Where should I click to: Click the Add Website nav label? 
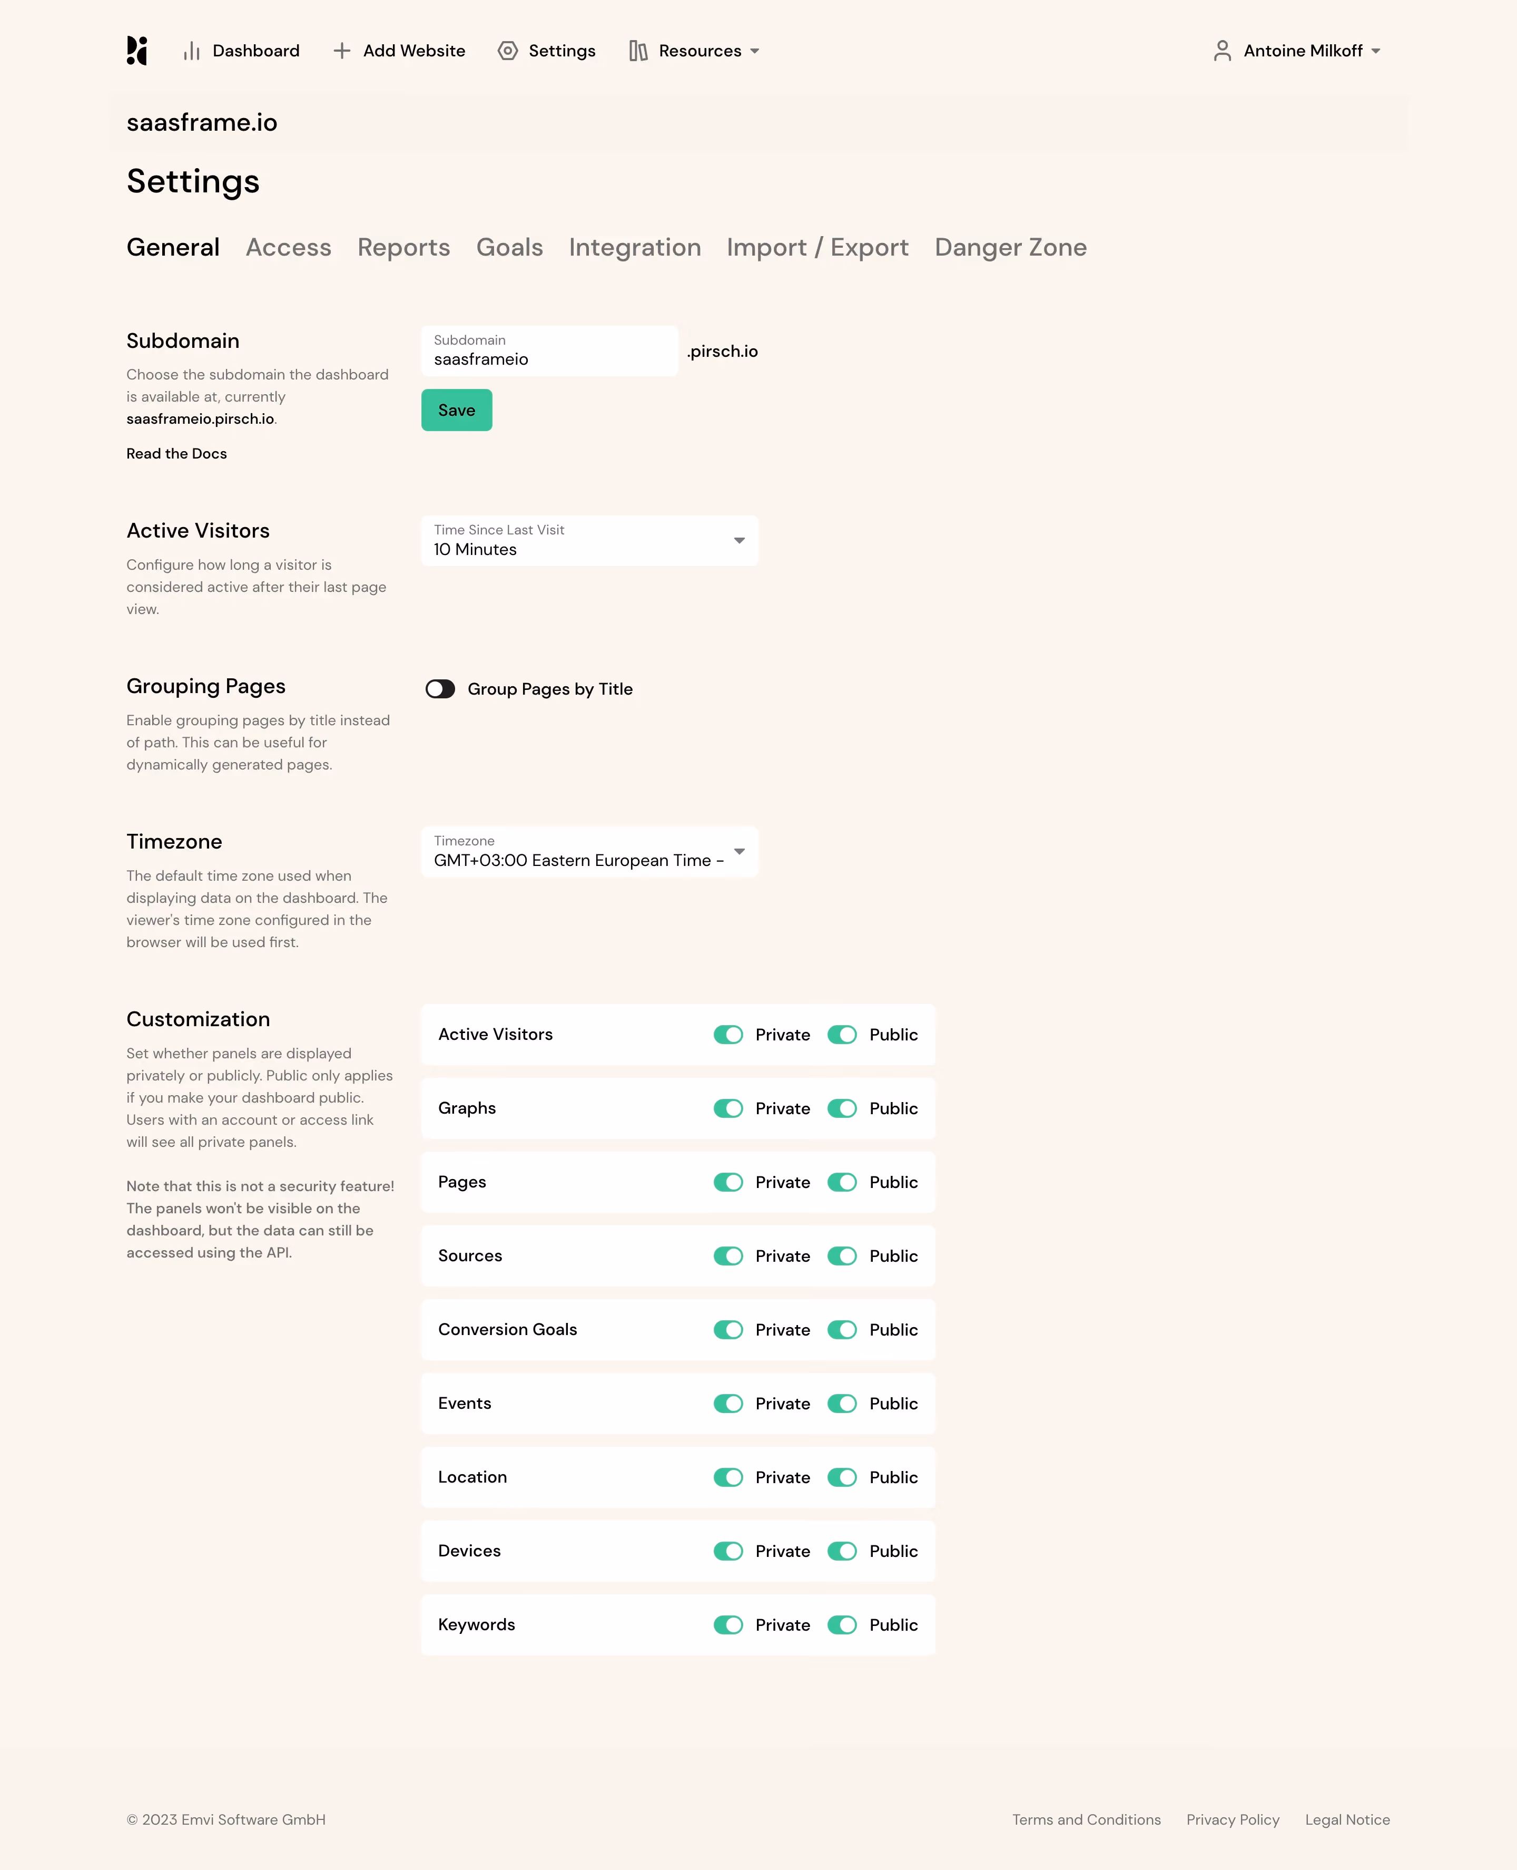tap(414, 51)
